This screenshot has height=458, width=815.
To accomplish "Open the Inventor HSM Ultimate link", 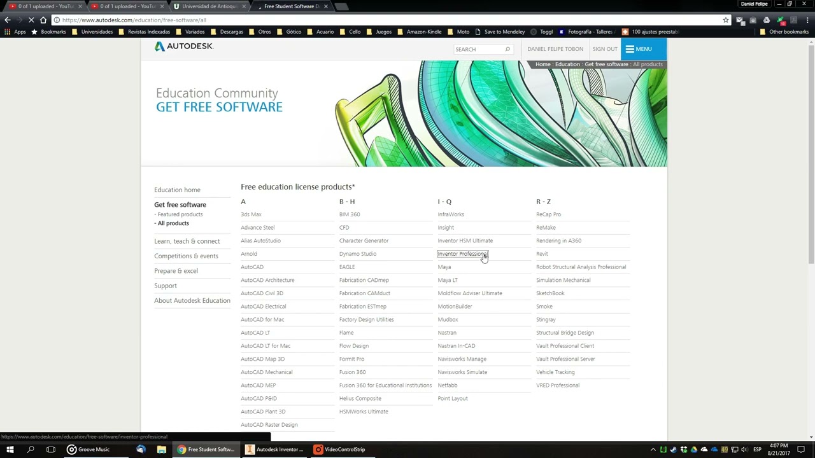I will pyautogui.click(x=465, y=240).
